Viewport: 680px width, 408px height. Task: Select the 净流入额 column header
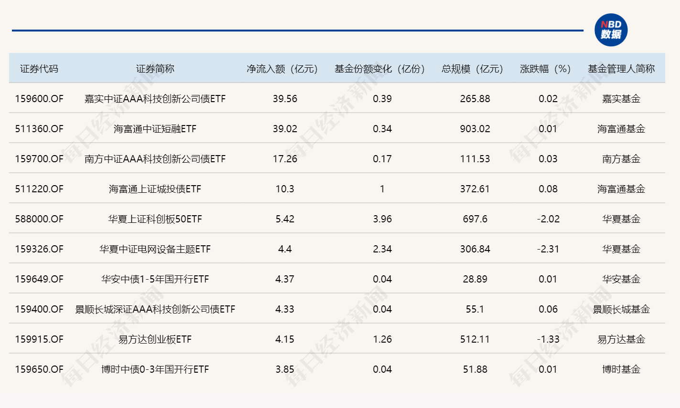(282, 69)
